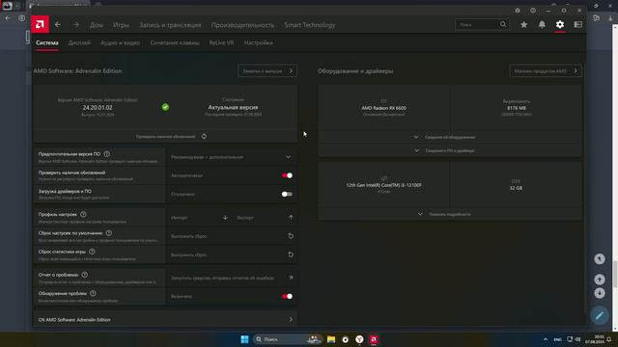Click reset icon for default settings

pyautogui.click(x=291, y=235)
